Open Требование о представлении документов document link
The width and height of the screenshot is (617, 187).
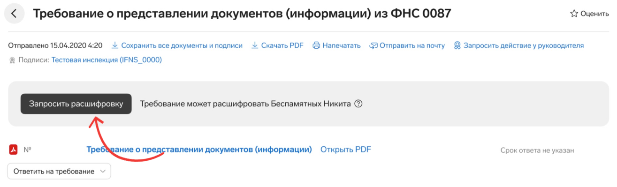tap(199, 150)
